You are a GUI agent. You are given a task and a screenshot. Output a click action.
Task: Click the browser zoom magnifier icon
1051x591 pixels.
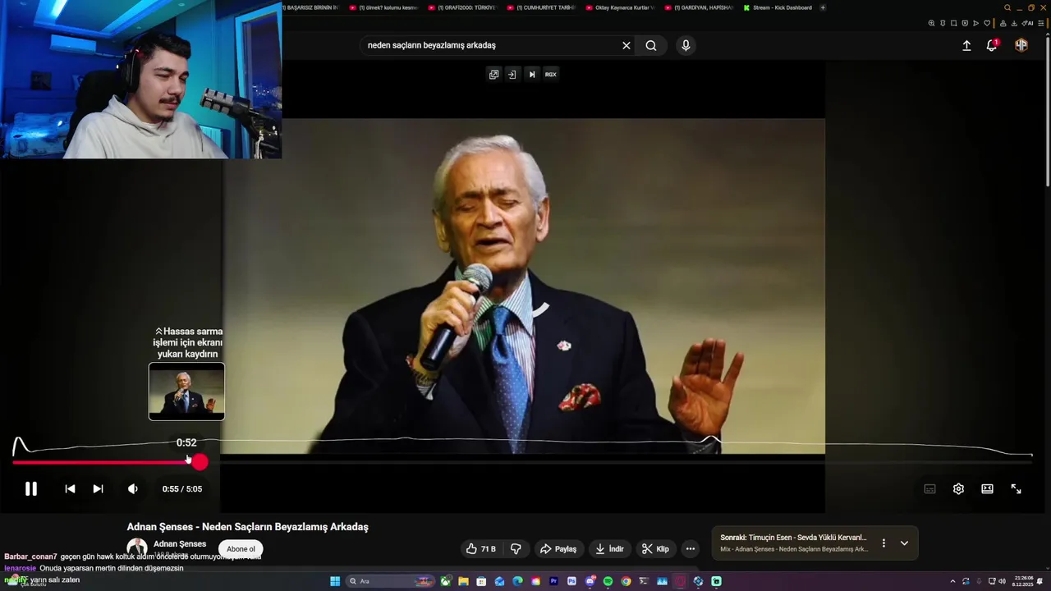(x=931, y=23)
